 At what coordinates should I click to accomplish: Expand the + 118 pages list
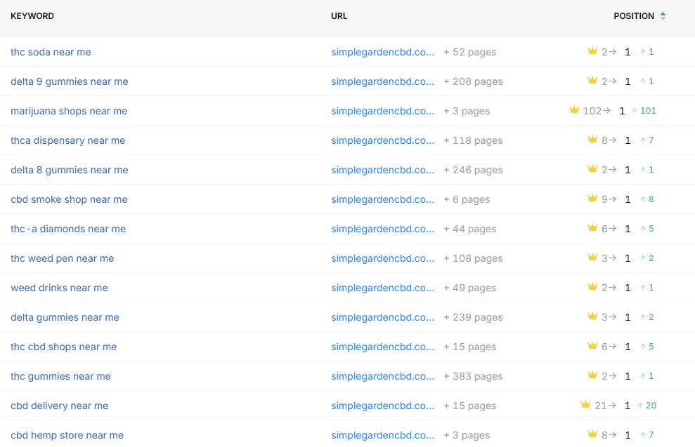point(473,140)
